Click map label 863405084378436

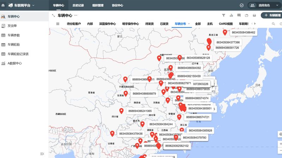131,134
